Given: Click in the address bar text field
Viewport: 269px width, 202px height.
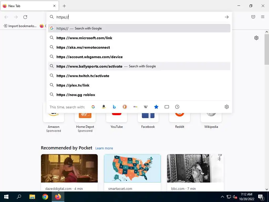Looking at the screenshot, I should [139, 17].
